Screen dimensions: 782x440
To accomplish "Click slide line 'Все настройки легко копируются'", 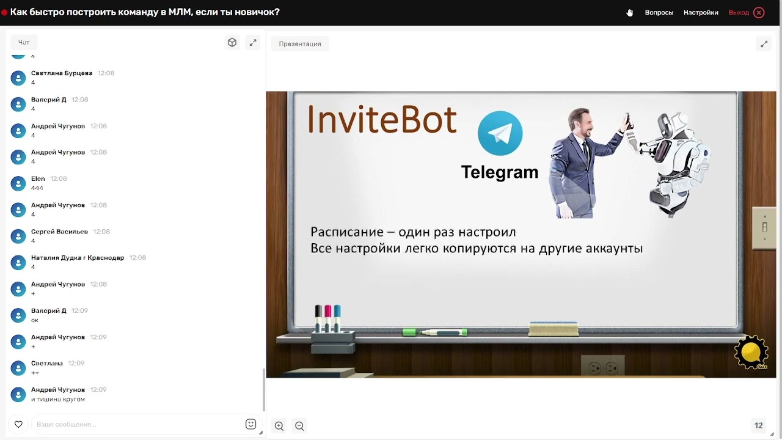I will [x=477, y=249].
